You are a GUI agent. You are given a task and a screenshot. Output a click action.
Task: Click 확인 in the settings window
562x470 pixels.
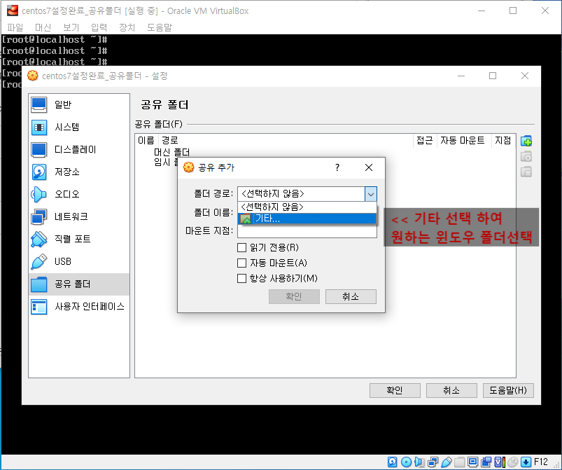[x=395, y=390]
